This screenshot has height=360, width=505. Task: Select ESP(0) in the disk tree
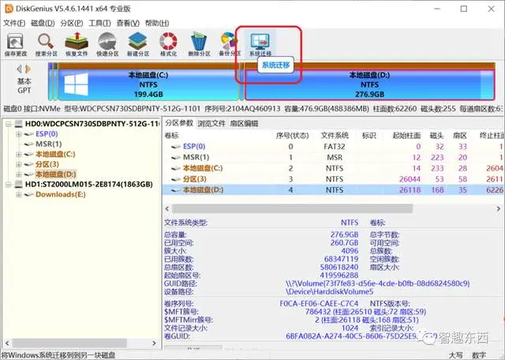pos(47,134)
